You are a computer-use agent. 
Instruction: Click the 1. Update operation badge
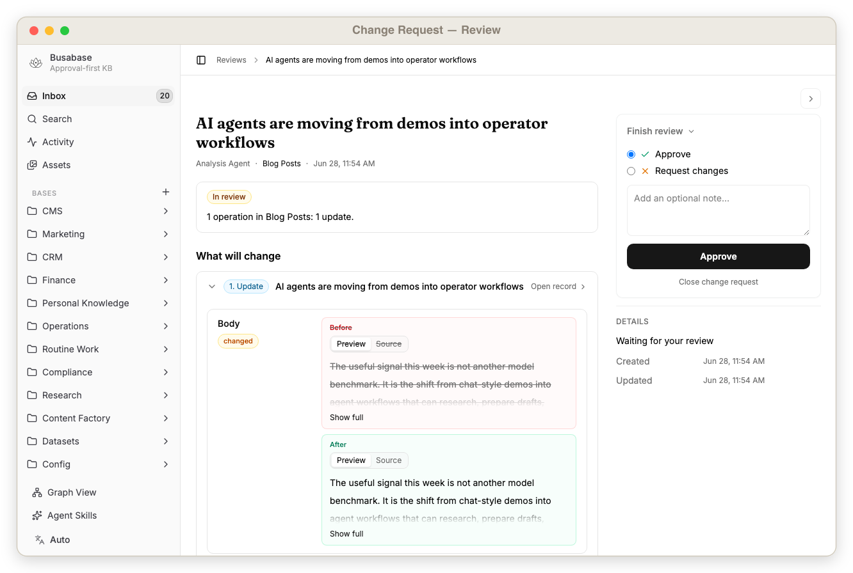tap(246, 286)
